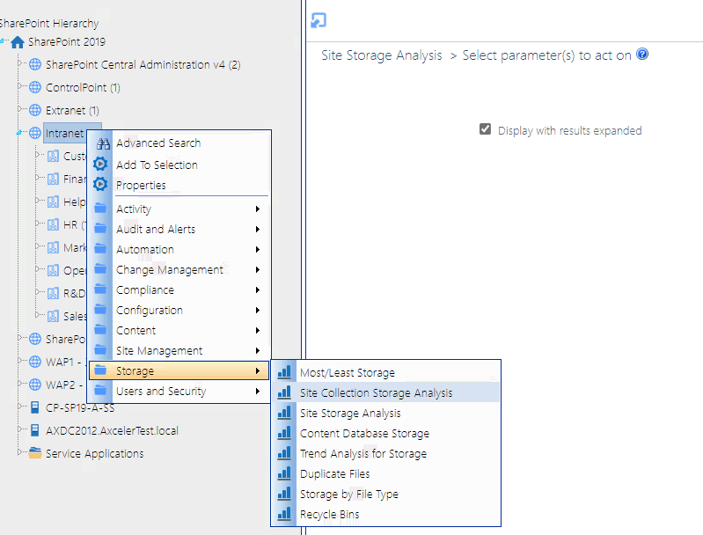Click the globe icon for Extranet
The image size is (703, 535).
35,110
